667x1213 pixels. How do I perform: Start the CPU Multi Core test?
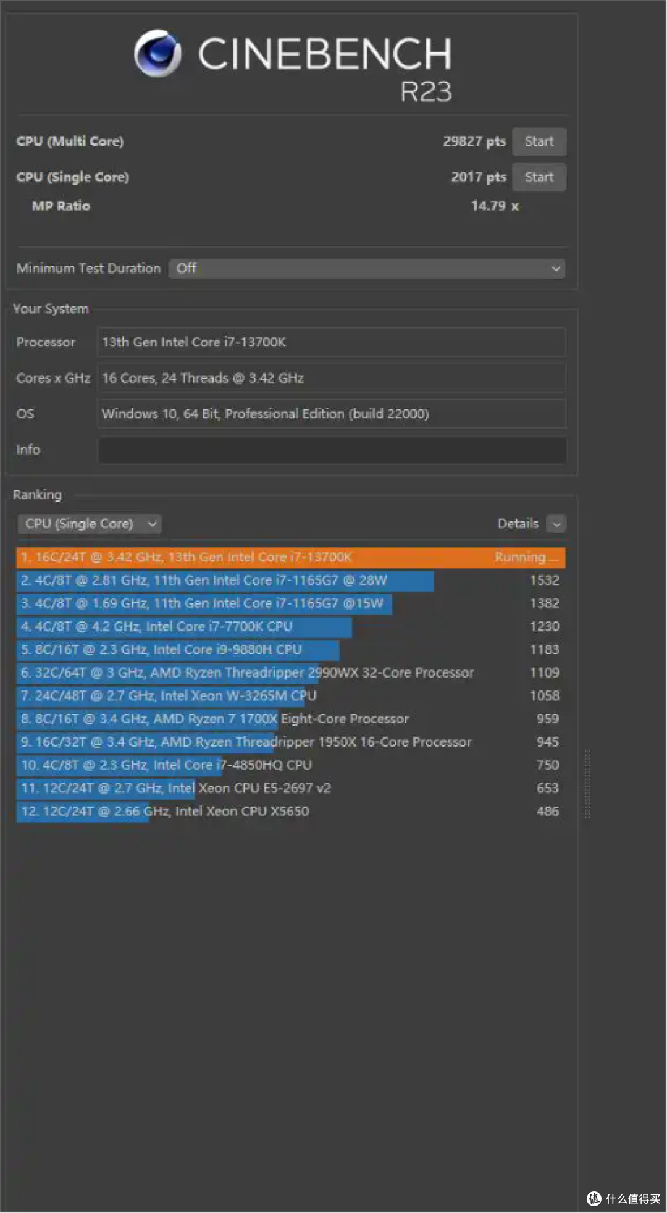coord(539,141)
